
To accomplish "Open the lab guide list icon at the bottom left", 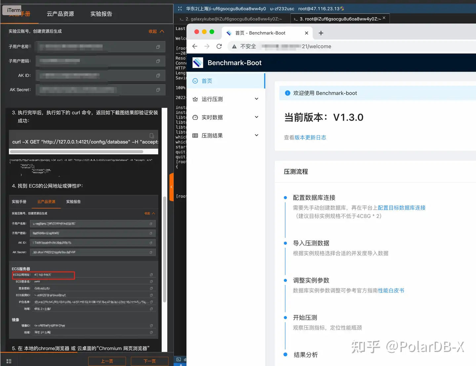I will tap(9, 361).
